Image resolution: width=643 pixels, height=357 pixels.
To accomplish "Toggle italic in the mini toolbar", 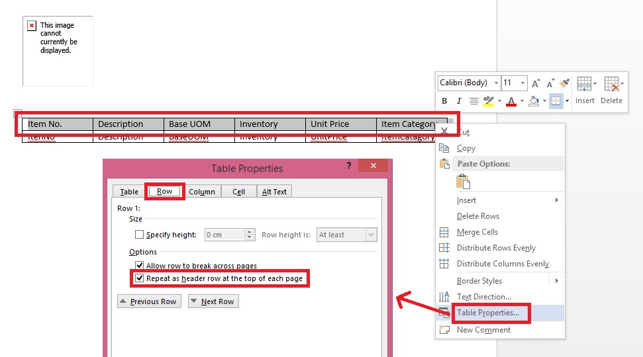I will (459, 101).
